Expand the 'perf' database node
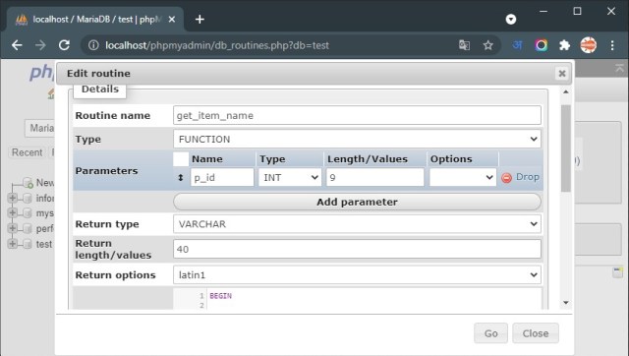This screenshot has width=629, height=356. pyautogui.click(x=13, y=228)
